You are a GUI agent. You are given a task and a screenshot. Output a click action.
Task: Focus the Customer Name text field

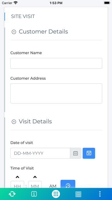click(56, 64)
